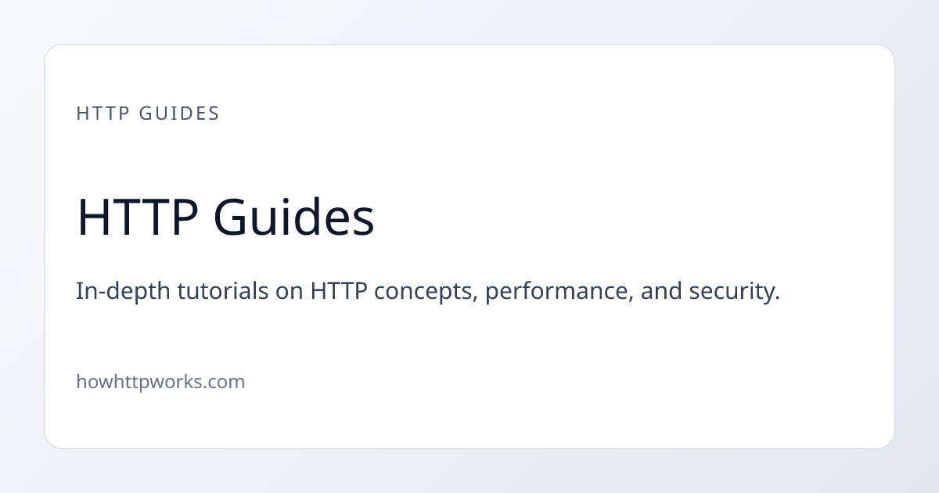Click the blank white space right of the heading
The width and height of the screenshot is (939, 493).
pos(626,217)
